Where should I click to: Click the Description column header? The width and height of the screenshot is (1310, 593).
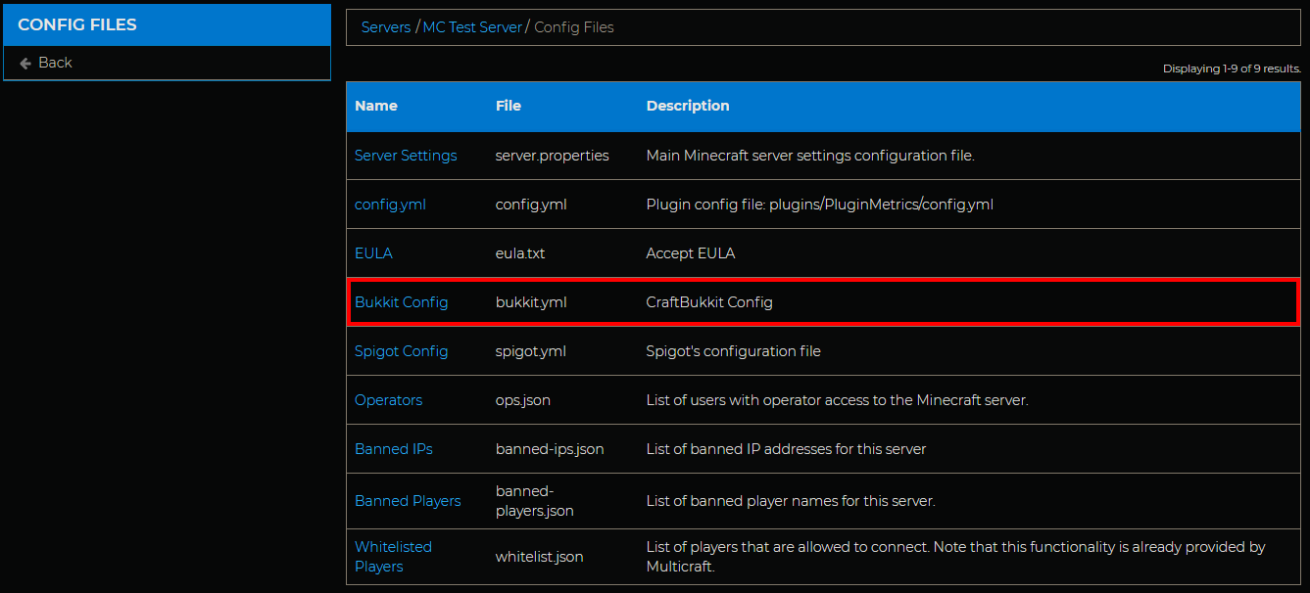687,106
